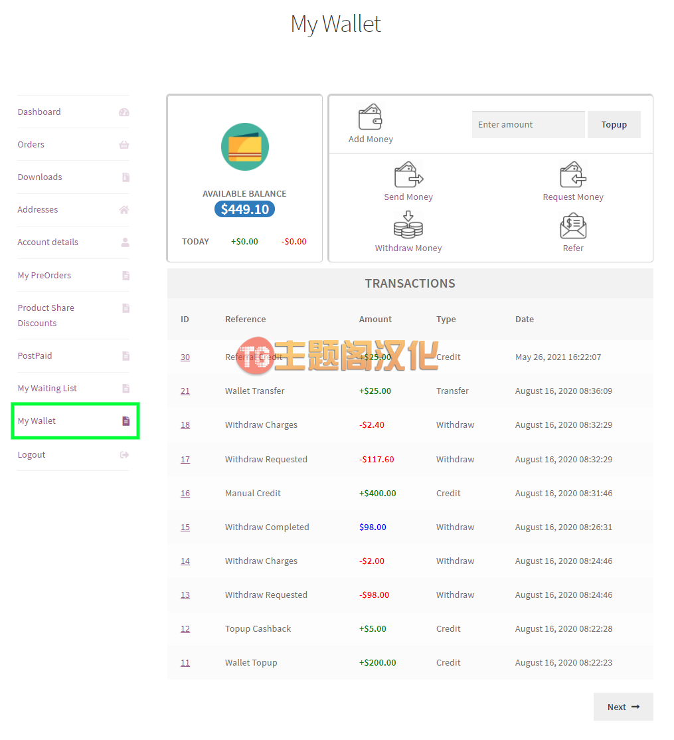Open transaction ID 18

(x=185, y=425)
